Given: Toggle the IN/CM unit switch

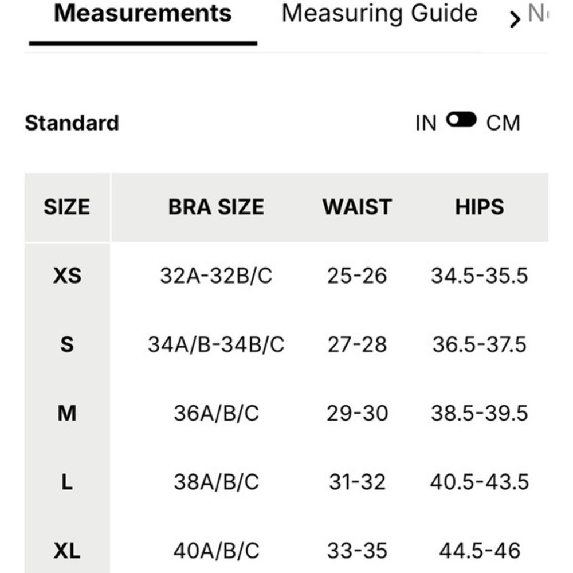Looking at the screenshot, I should (461, 120).
